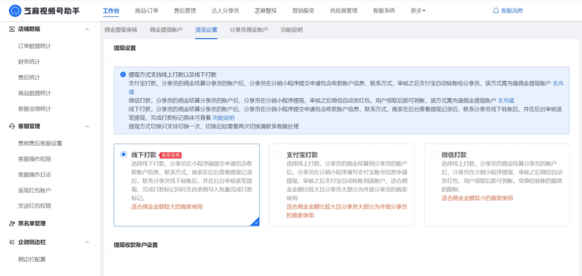This screenshot has width=582, height=276.
Task: Collapse the 店铺数据 section chevron
Action: pyautogui.click(x=87, y=29)
